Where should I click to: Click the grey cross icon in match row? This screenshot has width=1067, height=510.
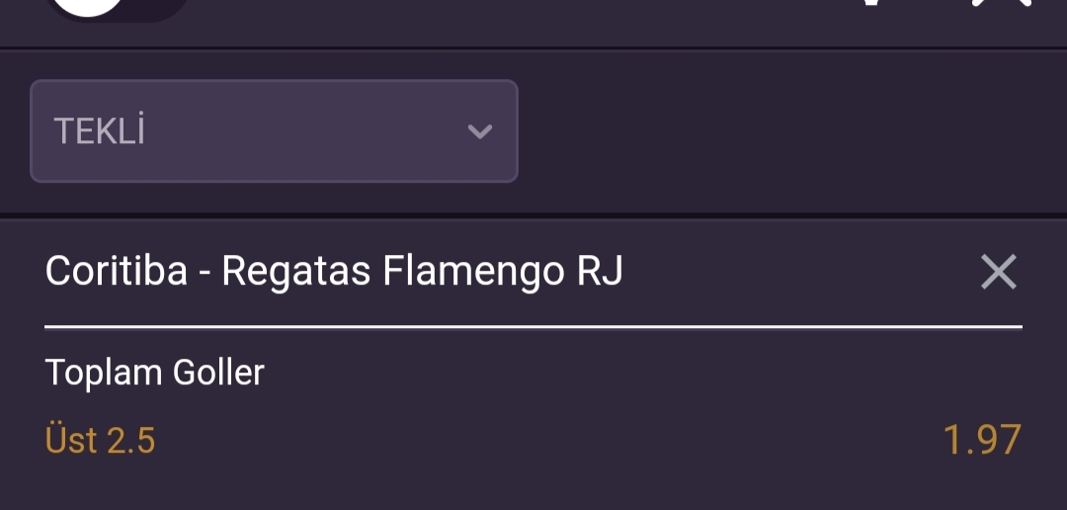tap(998, 272)
